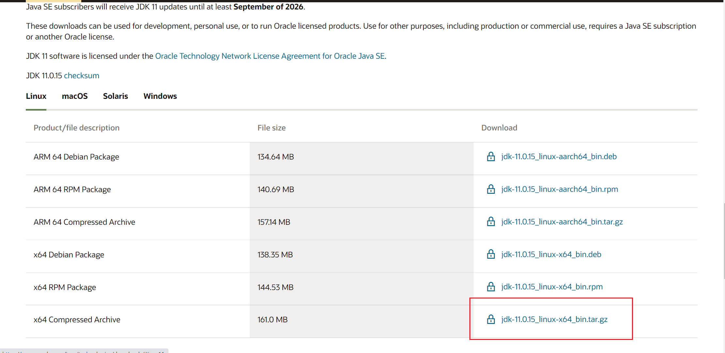Click the 'x64 Debian Package' description
The height and width of the screenshot is (353, 725).
69,255
